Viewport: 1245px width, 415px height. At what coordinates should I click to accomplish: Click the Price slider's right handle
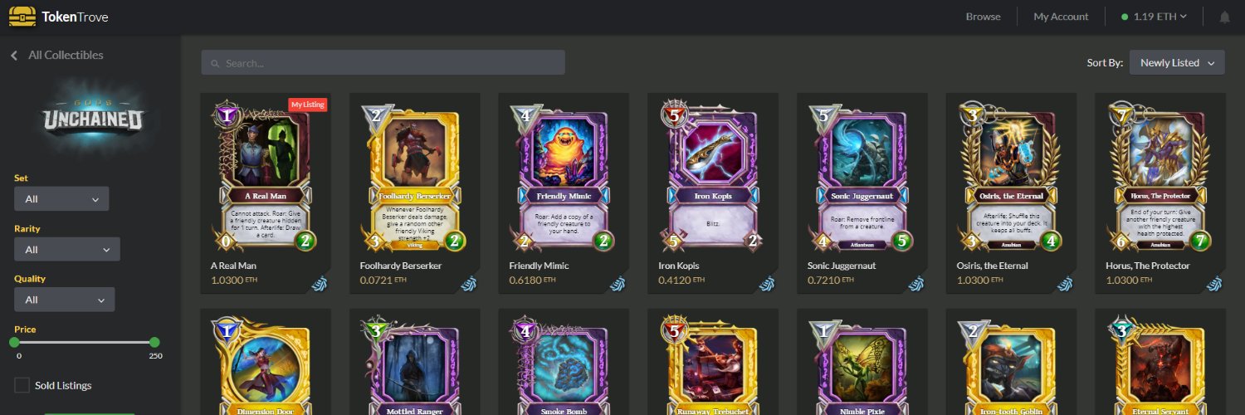[154, 342]
